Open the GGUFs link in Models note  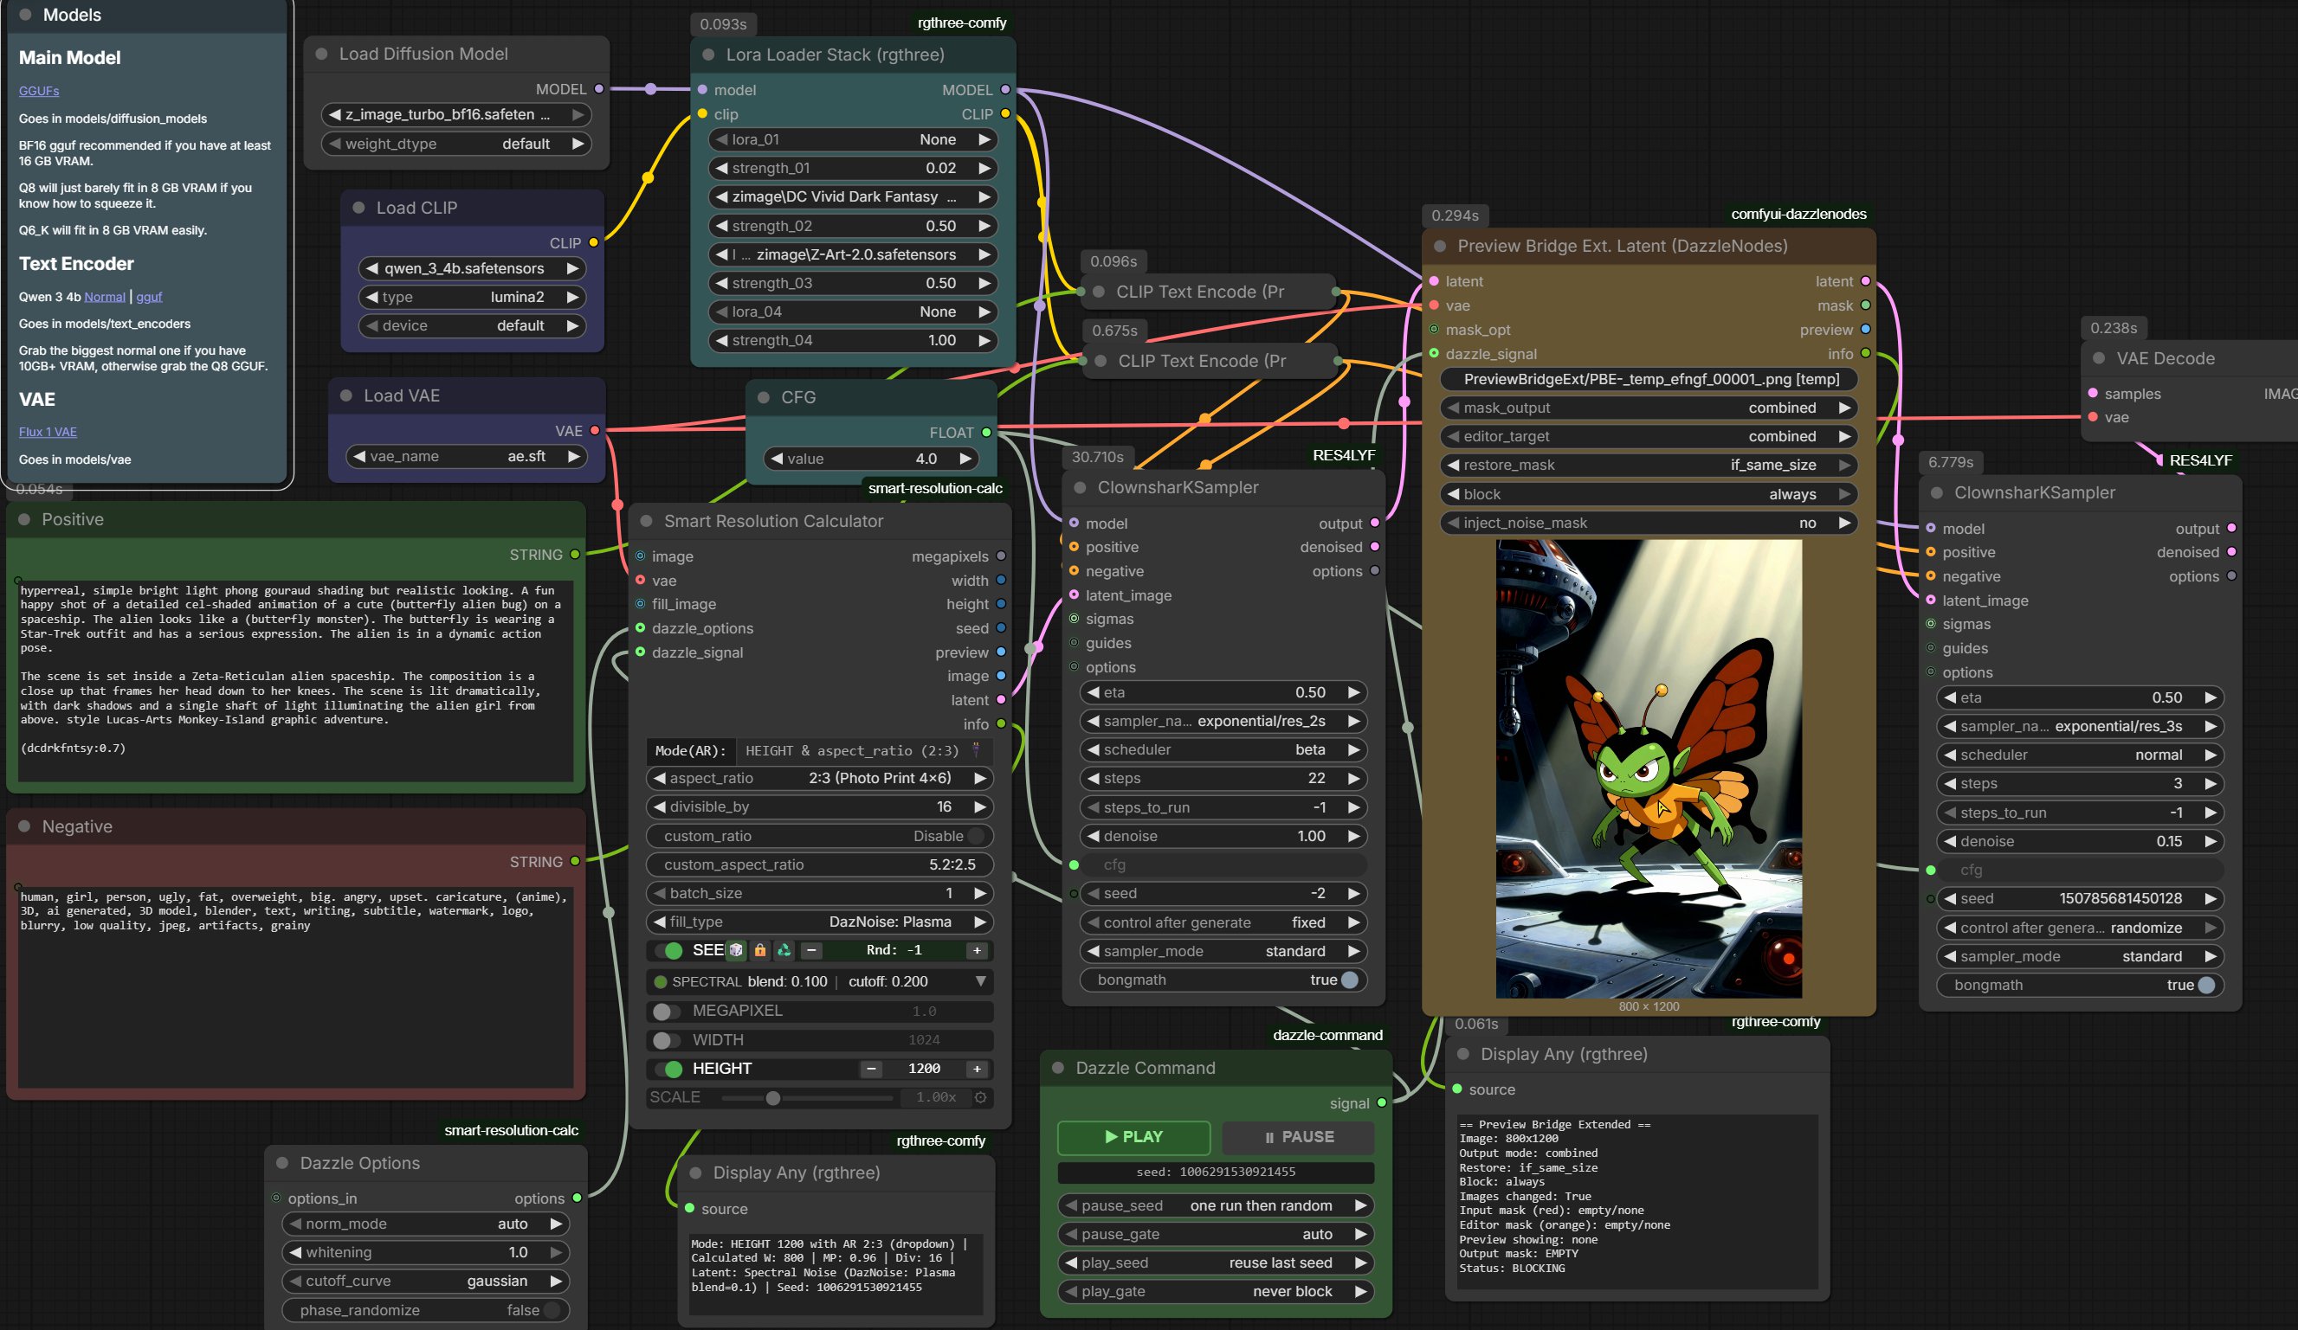[x=39, y=90]
